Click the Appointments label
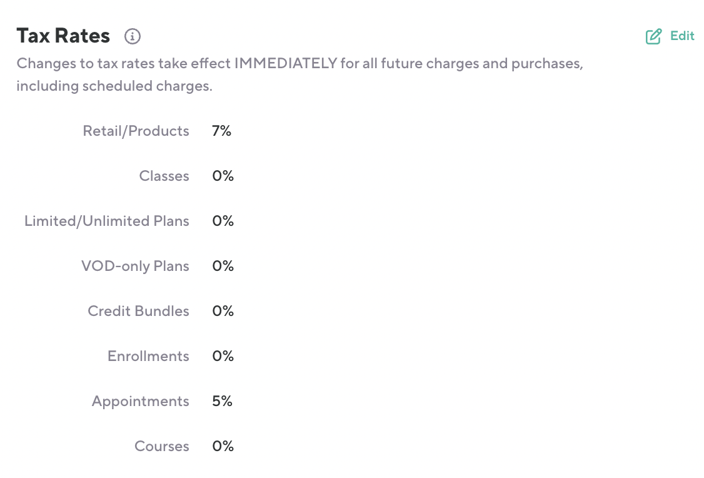 pos(140,401)
